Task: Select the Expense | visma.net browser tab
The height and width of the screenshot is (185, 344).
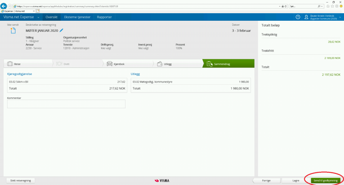Action: tap(18, 11)
